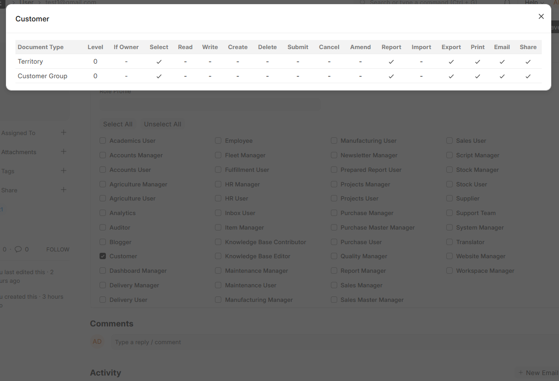The height and width of the screenshot is (381, 559).
Task: Enable the Blogger role checkbox
Action: [103, 242]
